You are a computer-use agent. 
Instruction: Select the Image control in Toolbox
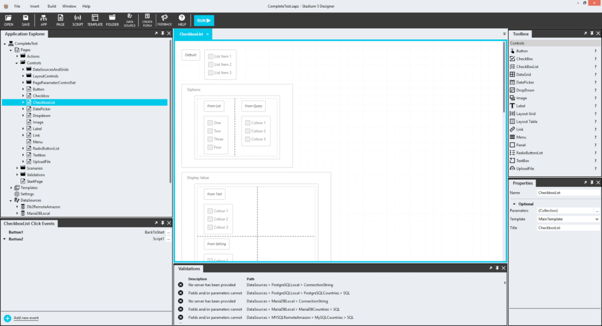[x=521, y=98]
